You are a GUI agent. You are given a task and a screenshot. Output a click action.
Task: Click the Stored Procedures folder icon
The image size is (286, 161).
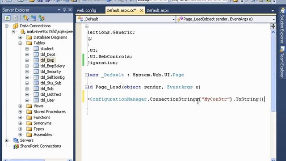(29, 112)
